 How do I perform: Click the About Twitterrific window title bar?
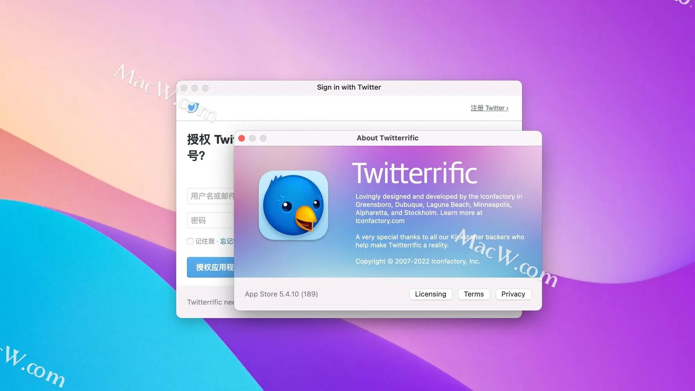387,138
